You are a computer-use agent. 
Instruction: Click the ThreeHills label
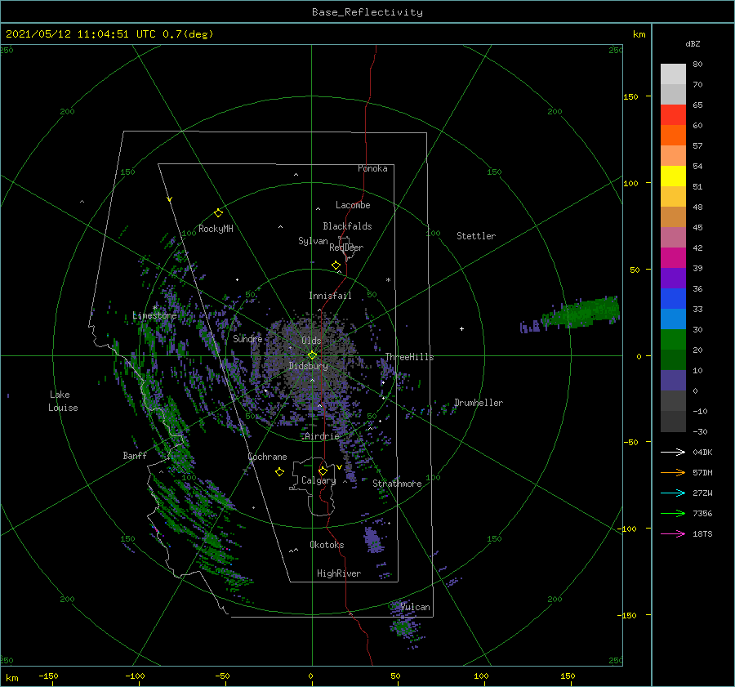click(409, 357)
